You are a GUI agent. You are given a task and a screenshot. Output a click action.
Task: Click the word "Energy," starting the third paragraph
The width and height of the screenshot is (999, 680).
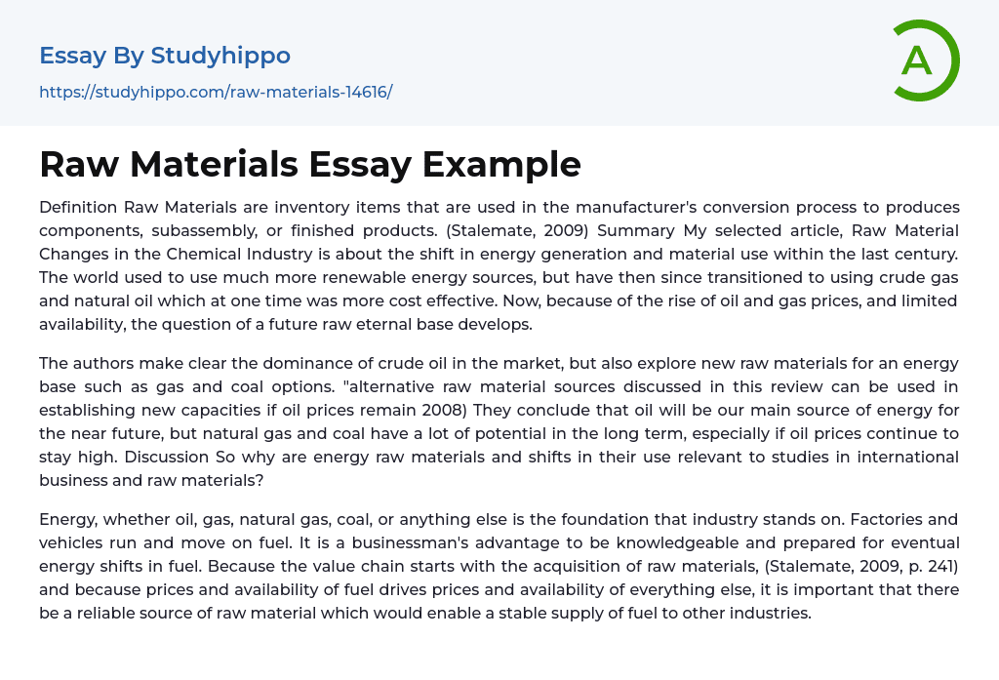[65, 519]
